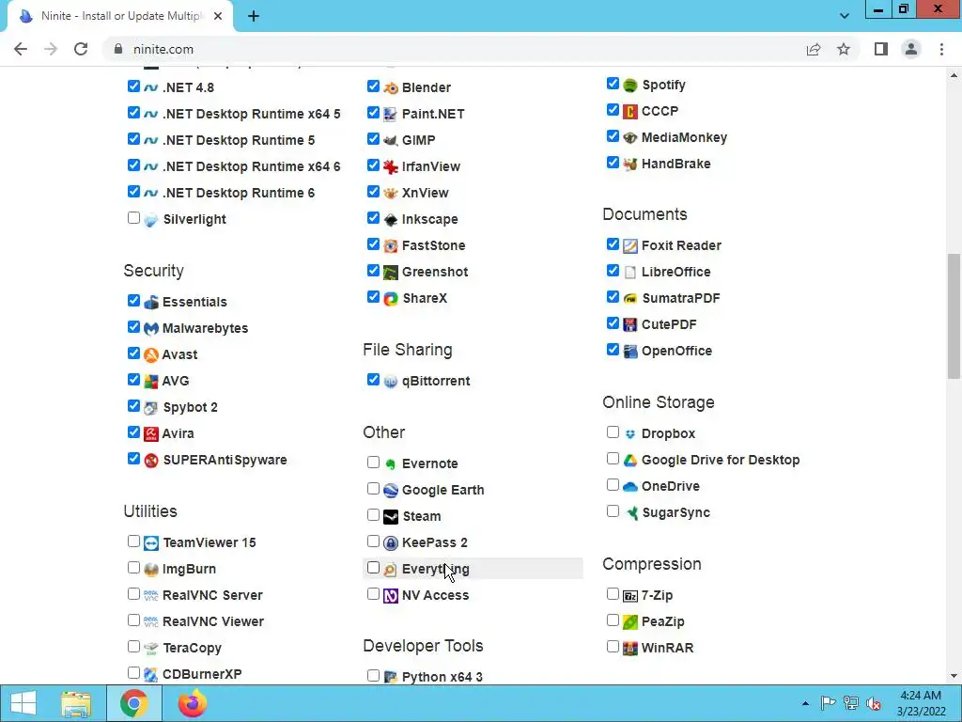The height and width of the screenshot is (722, 962).
Task: Click the PeaZip label
Action: click(x=662, y=622)
